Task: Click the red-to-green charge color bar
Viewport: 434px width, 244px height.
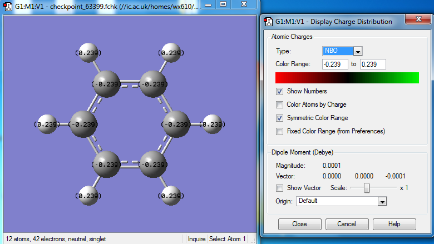Action: click(347, 78)
